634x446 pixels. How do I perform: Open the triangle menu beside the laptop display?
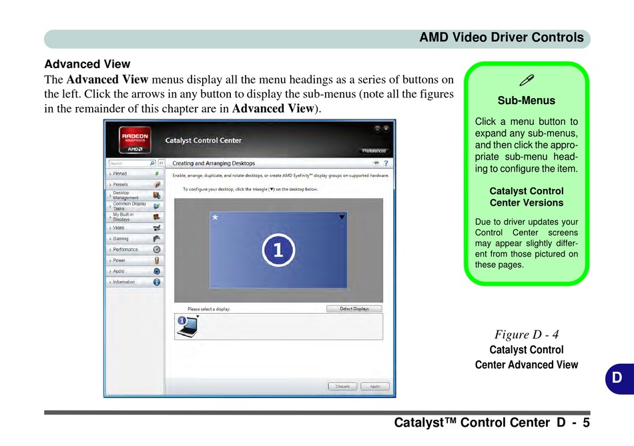198,316
